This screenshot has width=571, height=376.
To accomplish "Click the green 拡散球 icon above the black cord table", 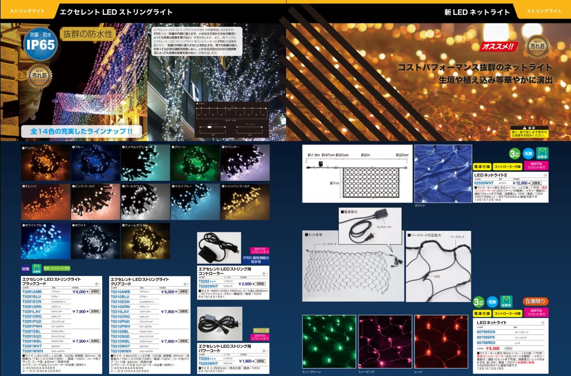I will point(36,269).
